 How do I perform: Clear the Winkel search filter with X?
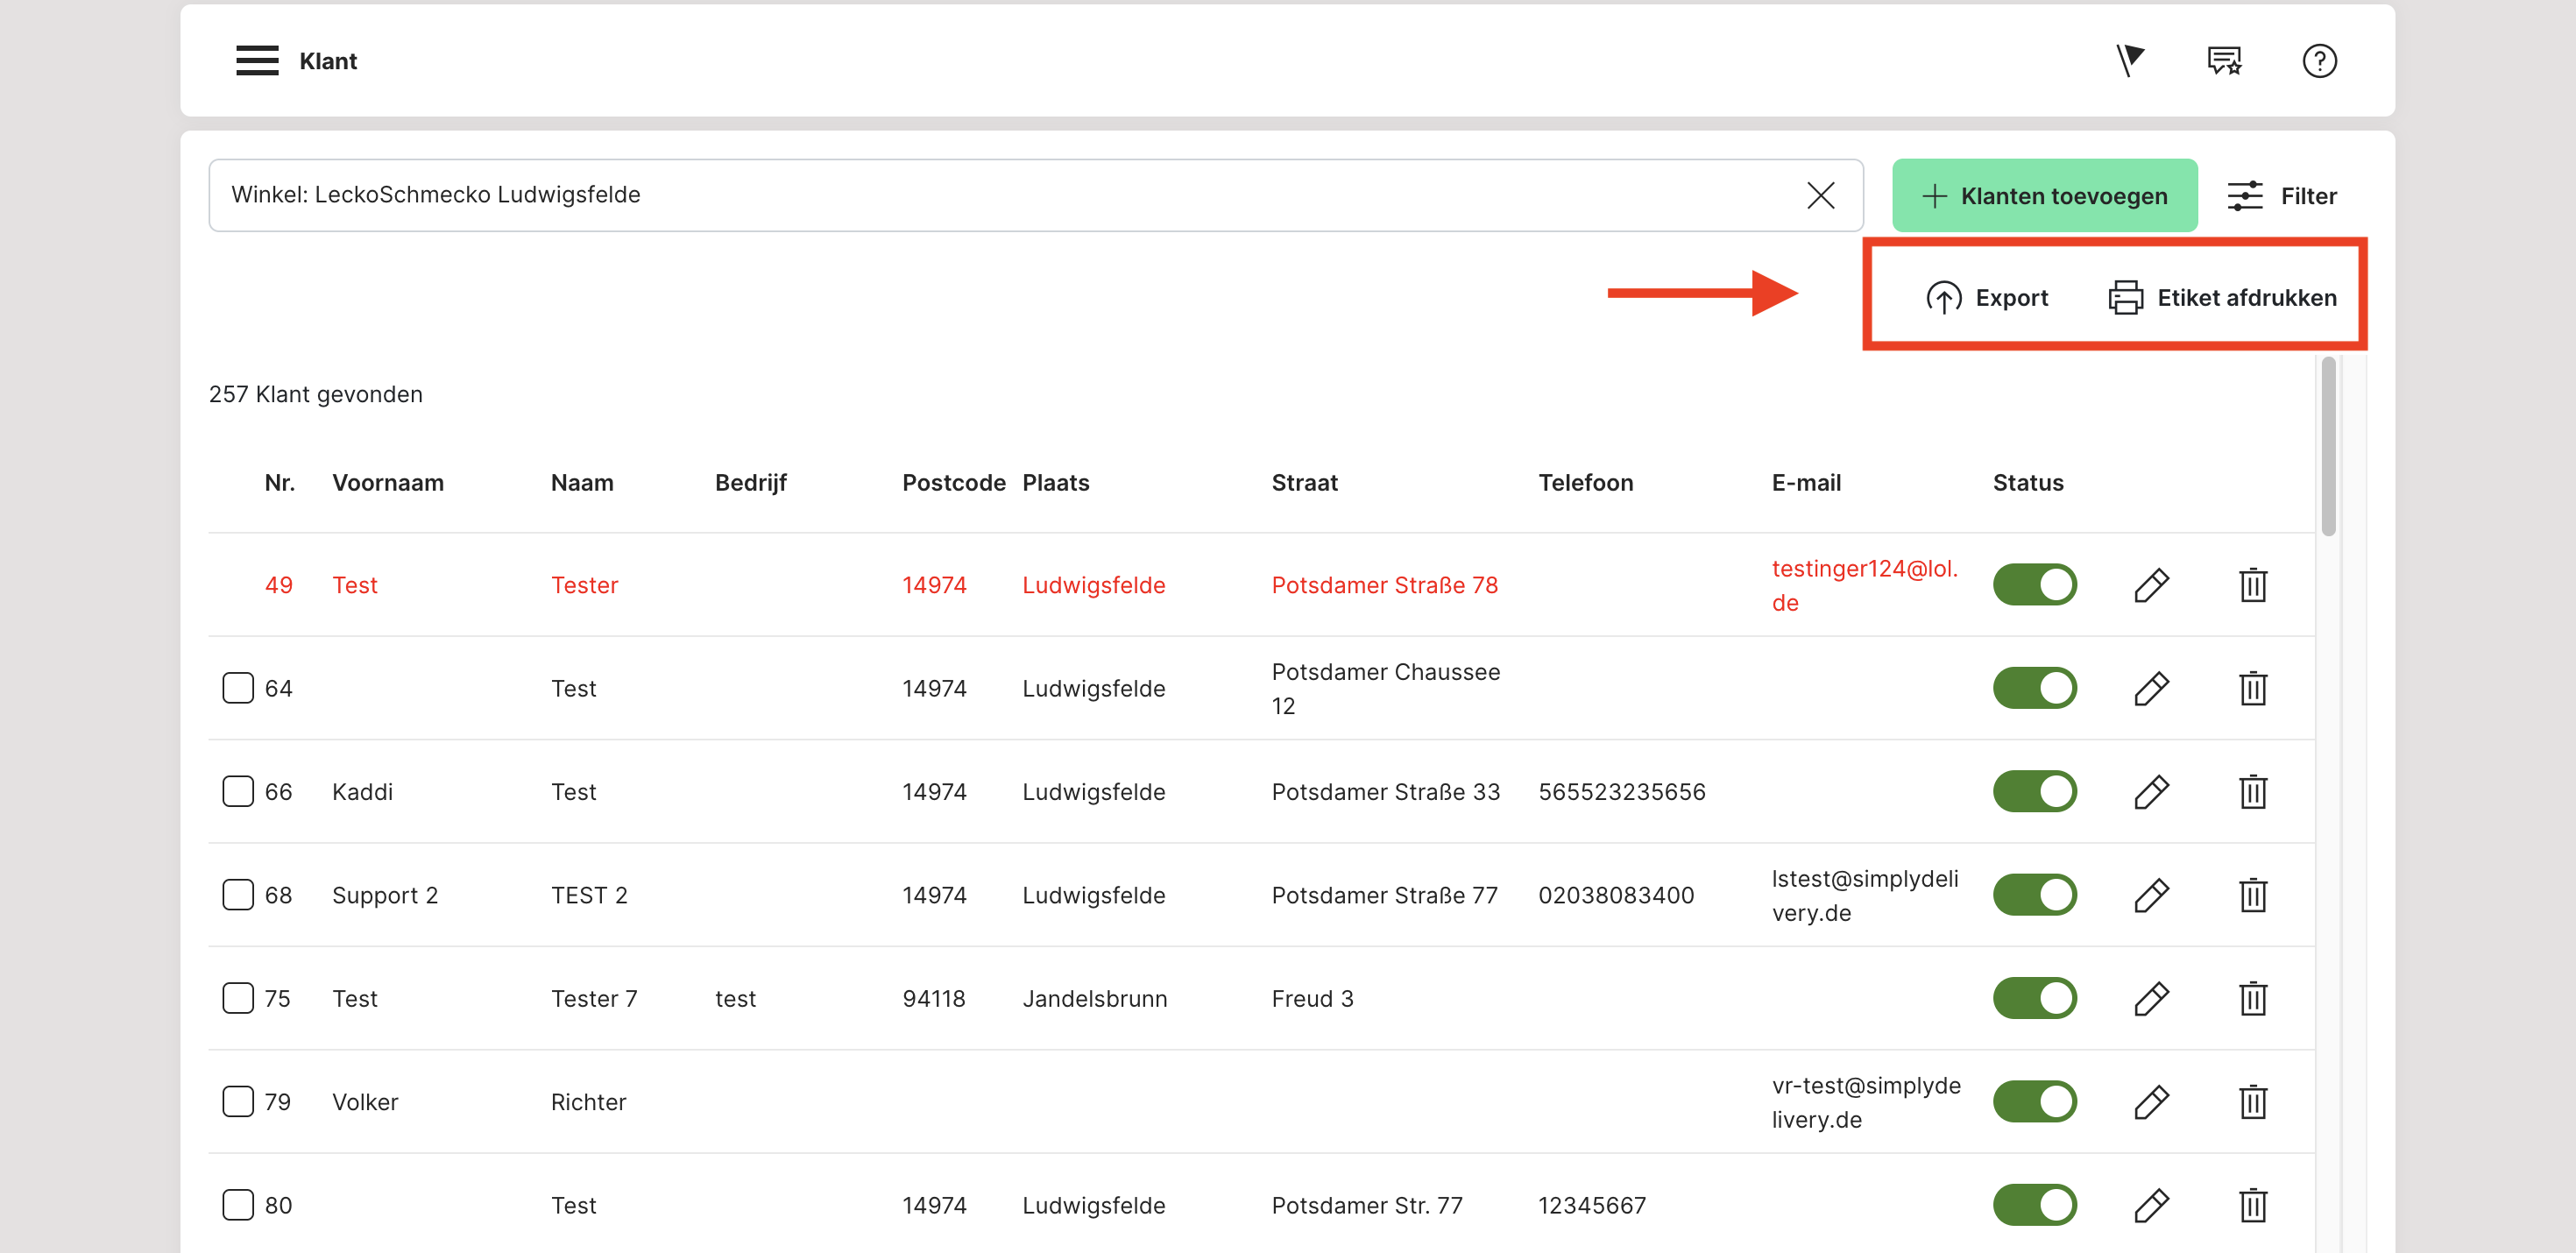point(1820,195)
